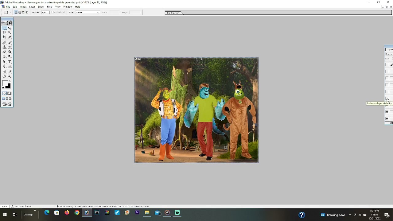Open the Breaking news taskbar widget
Image resolution: width=393 pixels, height=221 pixels.
pos(333,215)
